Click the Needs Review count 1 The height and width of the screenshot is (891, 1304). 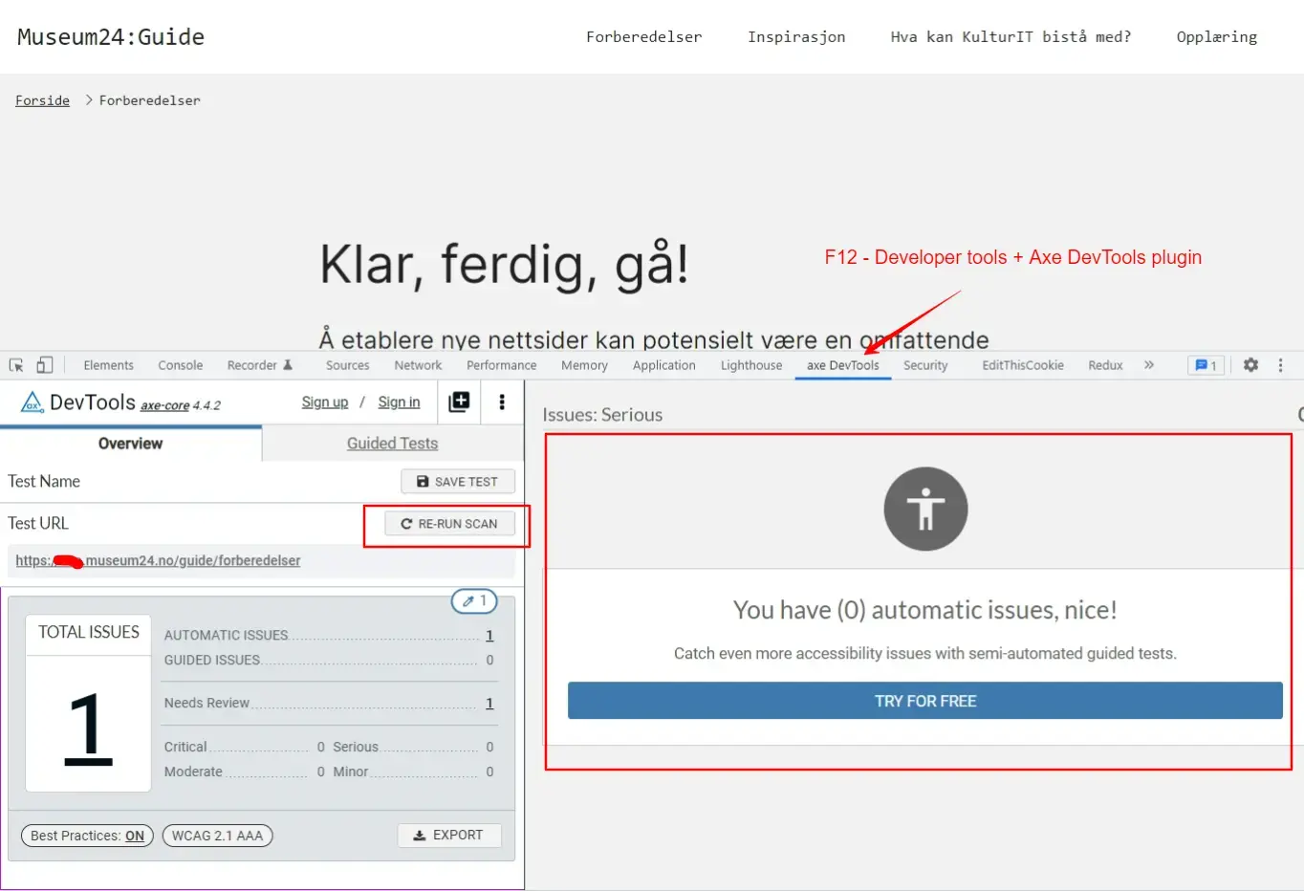[489, 704]
